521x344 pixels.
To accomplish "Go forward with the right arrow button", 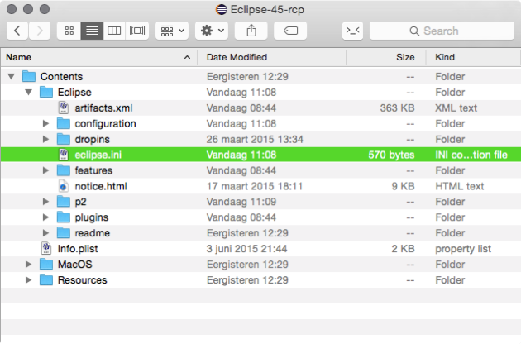I will click(x=40, y=31).
